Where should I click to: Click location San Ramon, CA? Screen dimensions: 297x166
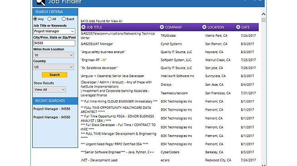click(216, 44)
